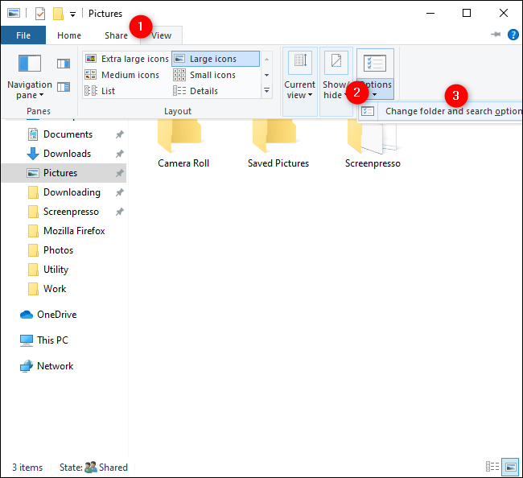Image resolution: width=523 pixels, height=478 pixels.
Task: Toggle details view icon in status bar
Action: [492, 467]
